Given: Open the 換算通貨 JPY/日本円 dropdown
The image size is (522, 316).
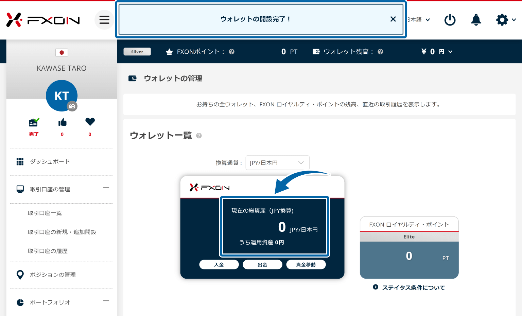Looking at the screenshot, I should [277, 163].
